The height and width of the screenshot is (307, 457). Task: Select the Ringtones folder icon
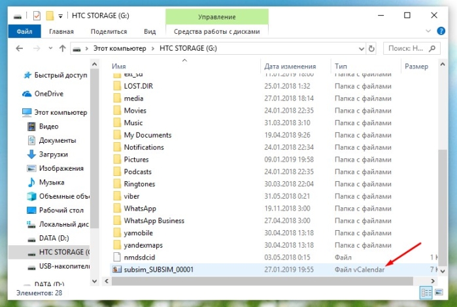click(x=117, y=184)
